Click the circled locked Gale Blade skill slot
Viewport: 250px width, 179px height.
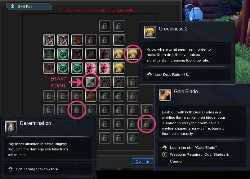[x=147, y=124]
